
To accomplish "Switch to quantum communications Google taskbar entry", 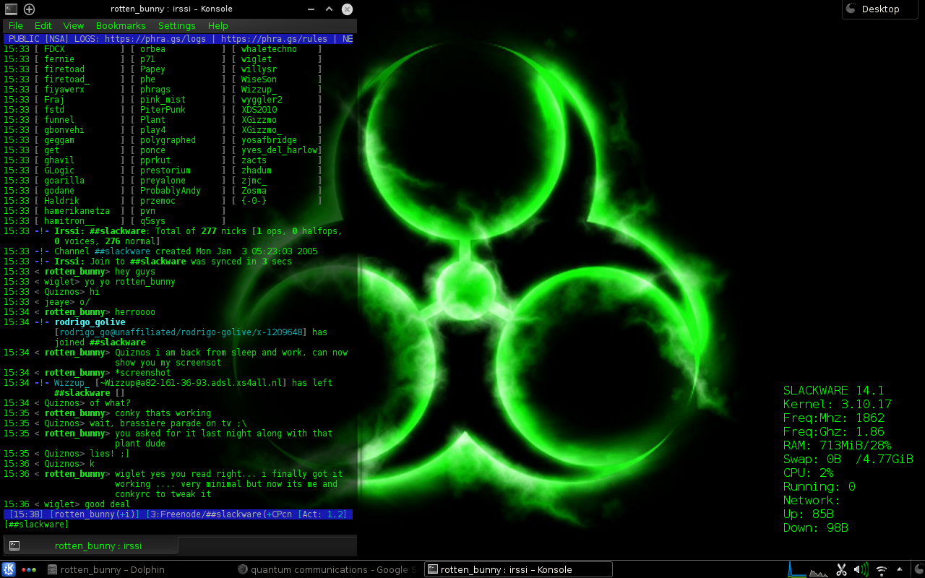I will (x=327, y=569).
